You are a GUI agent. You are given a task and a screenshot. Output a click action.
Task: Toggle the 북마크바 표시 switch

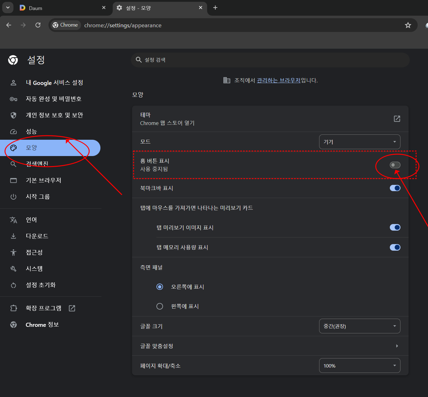(x=395, y=188)
